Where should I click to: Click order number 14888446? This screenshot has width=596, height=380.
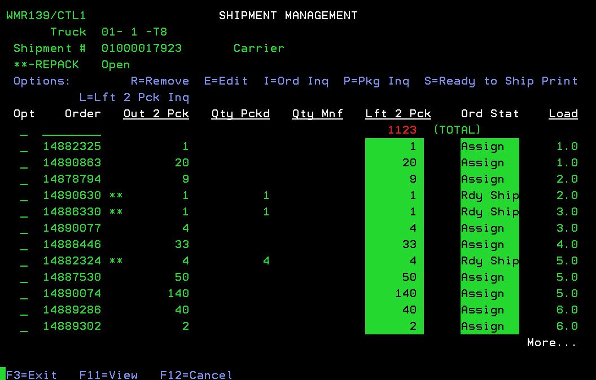point(72,245)
